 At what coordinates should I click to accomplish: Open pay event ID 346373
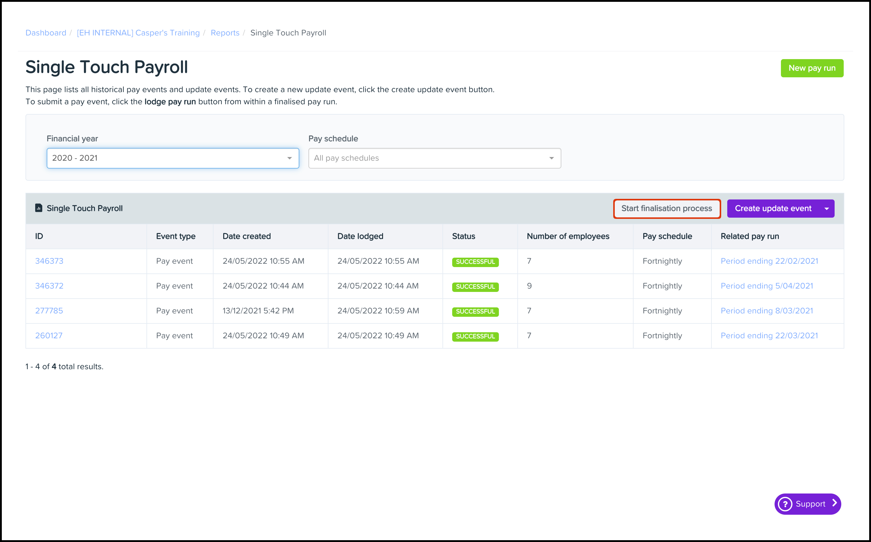pyautogui.click(x=49, y=261)
